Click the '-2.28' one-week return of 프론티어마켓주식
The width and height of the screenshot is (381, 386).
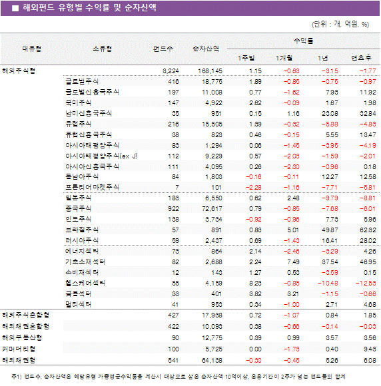click(254, 188)
